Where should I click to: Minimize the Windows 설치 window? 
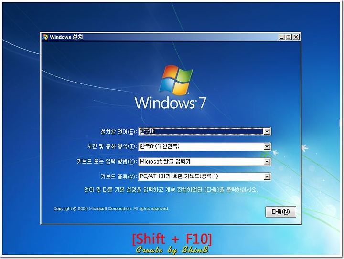281,37
